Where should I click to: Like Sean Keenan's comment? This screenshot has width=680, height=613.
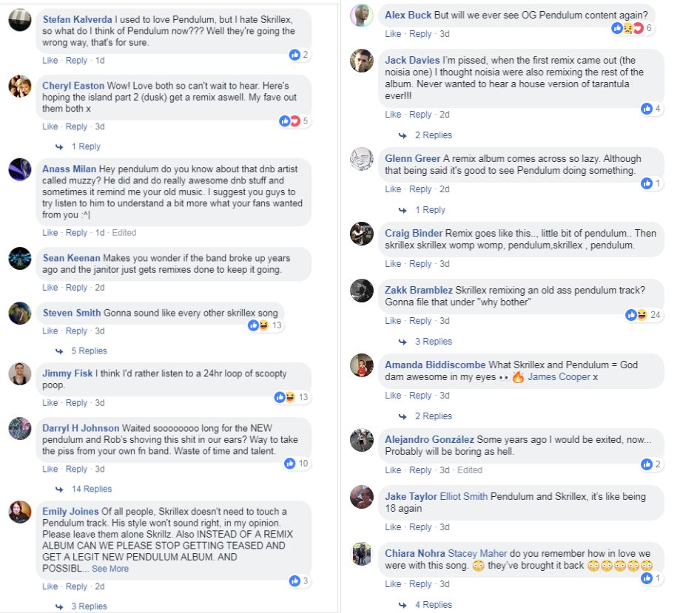50,288
